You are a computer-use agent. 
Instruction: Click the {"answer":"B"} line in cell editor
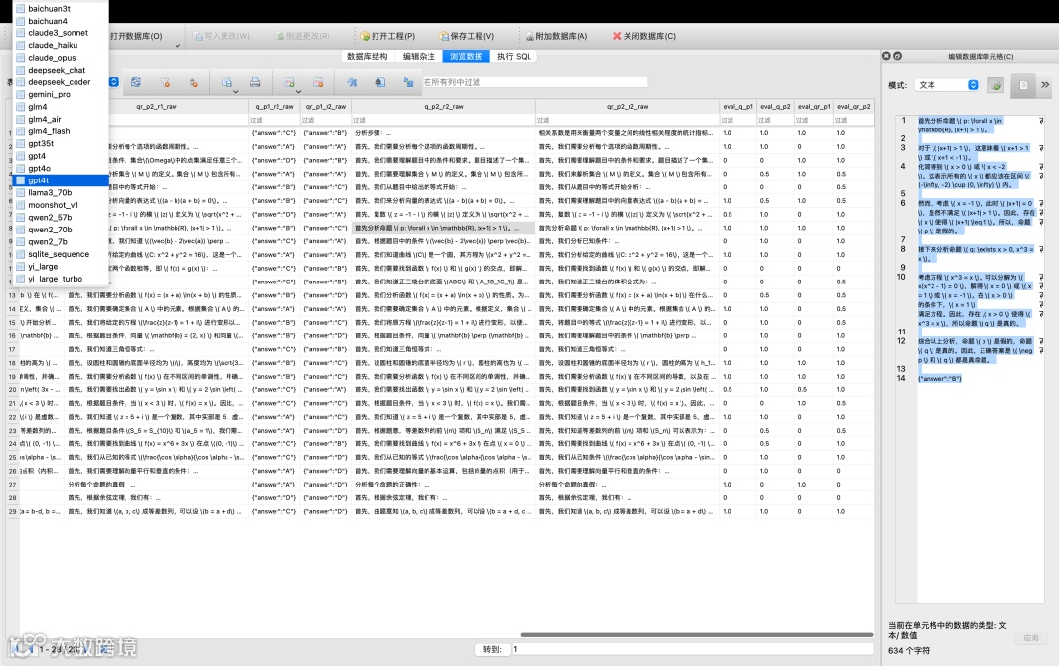point(938,379)
